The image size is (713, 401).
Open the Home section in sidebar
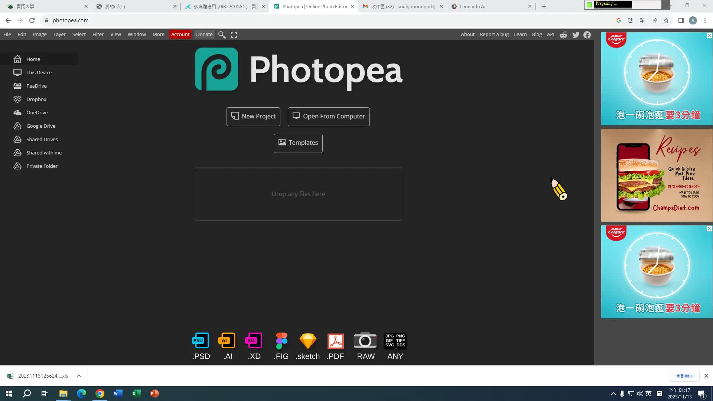click(39, 59)
